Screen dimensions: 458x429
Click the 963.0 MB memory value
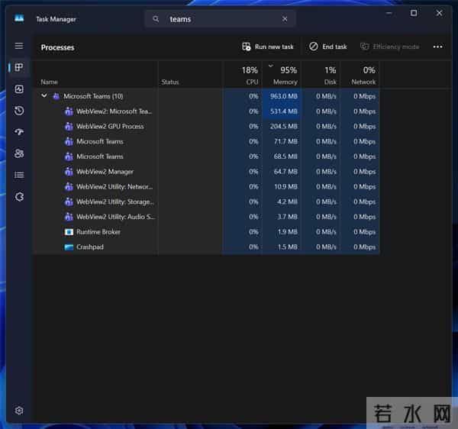284,96
